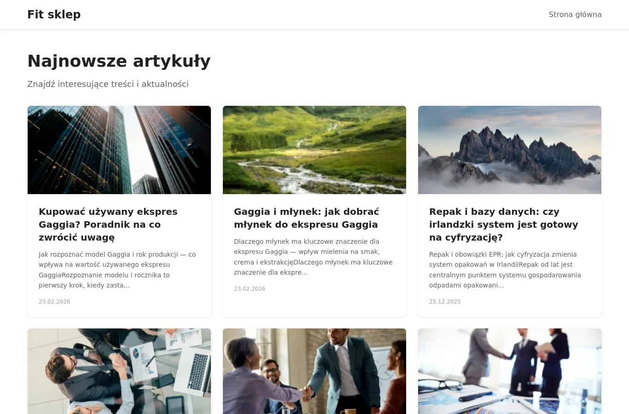The width and height of the screenshot is (629, 414).
Task: Open article "Gaggia i młynek: jak dobrać młynek"
Action: (x=306, y=218)
